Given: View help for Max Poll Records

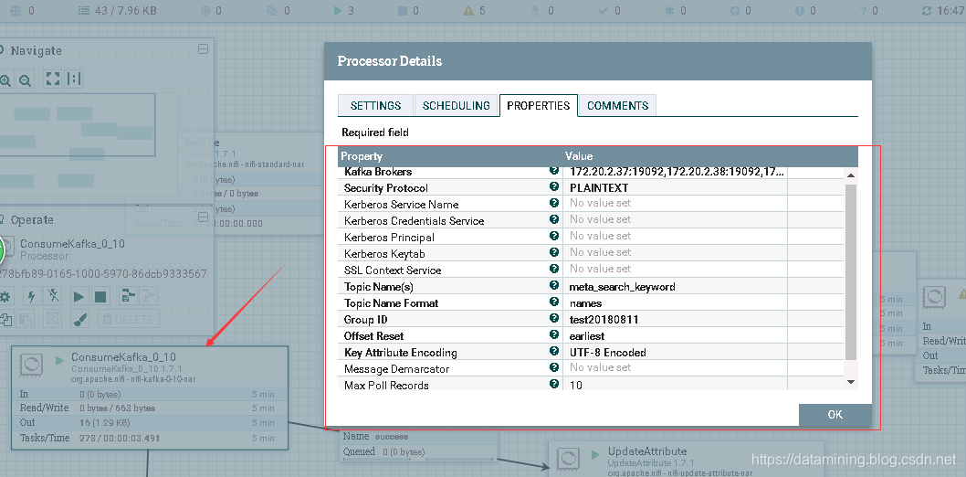Looking at the screenshot, I should tap(554, 384).
